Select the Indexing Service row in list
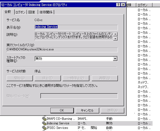Image resolution: width=160 pixels, height=131 pixels. pyautogui.click(x=97, y=123)
